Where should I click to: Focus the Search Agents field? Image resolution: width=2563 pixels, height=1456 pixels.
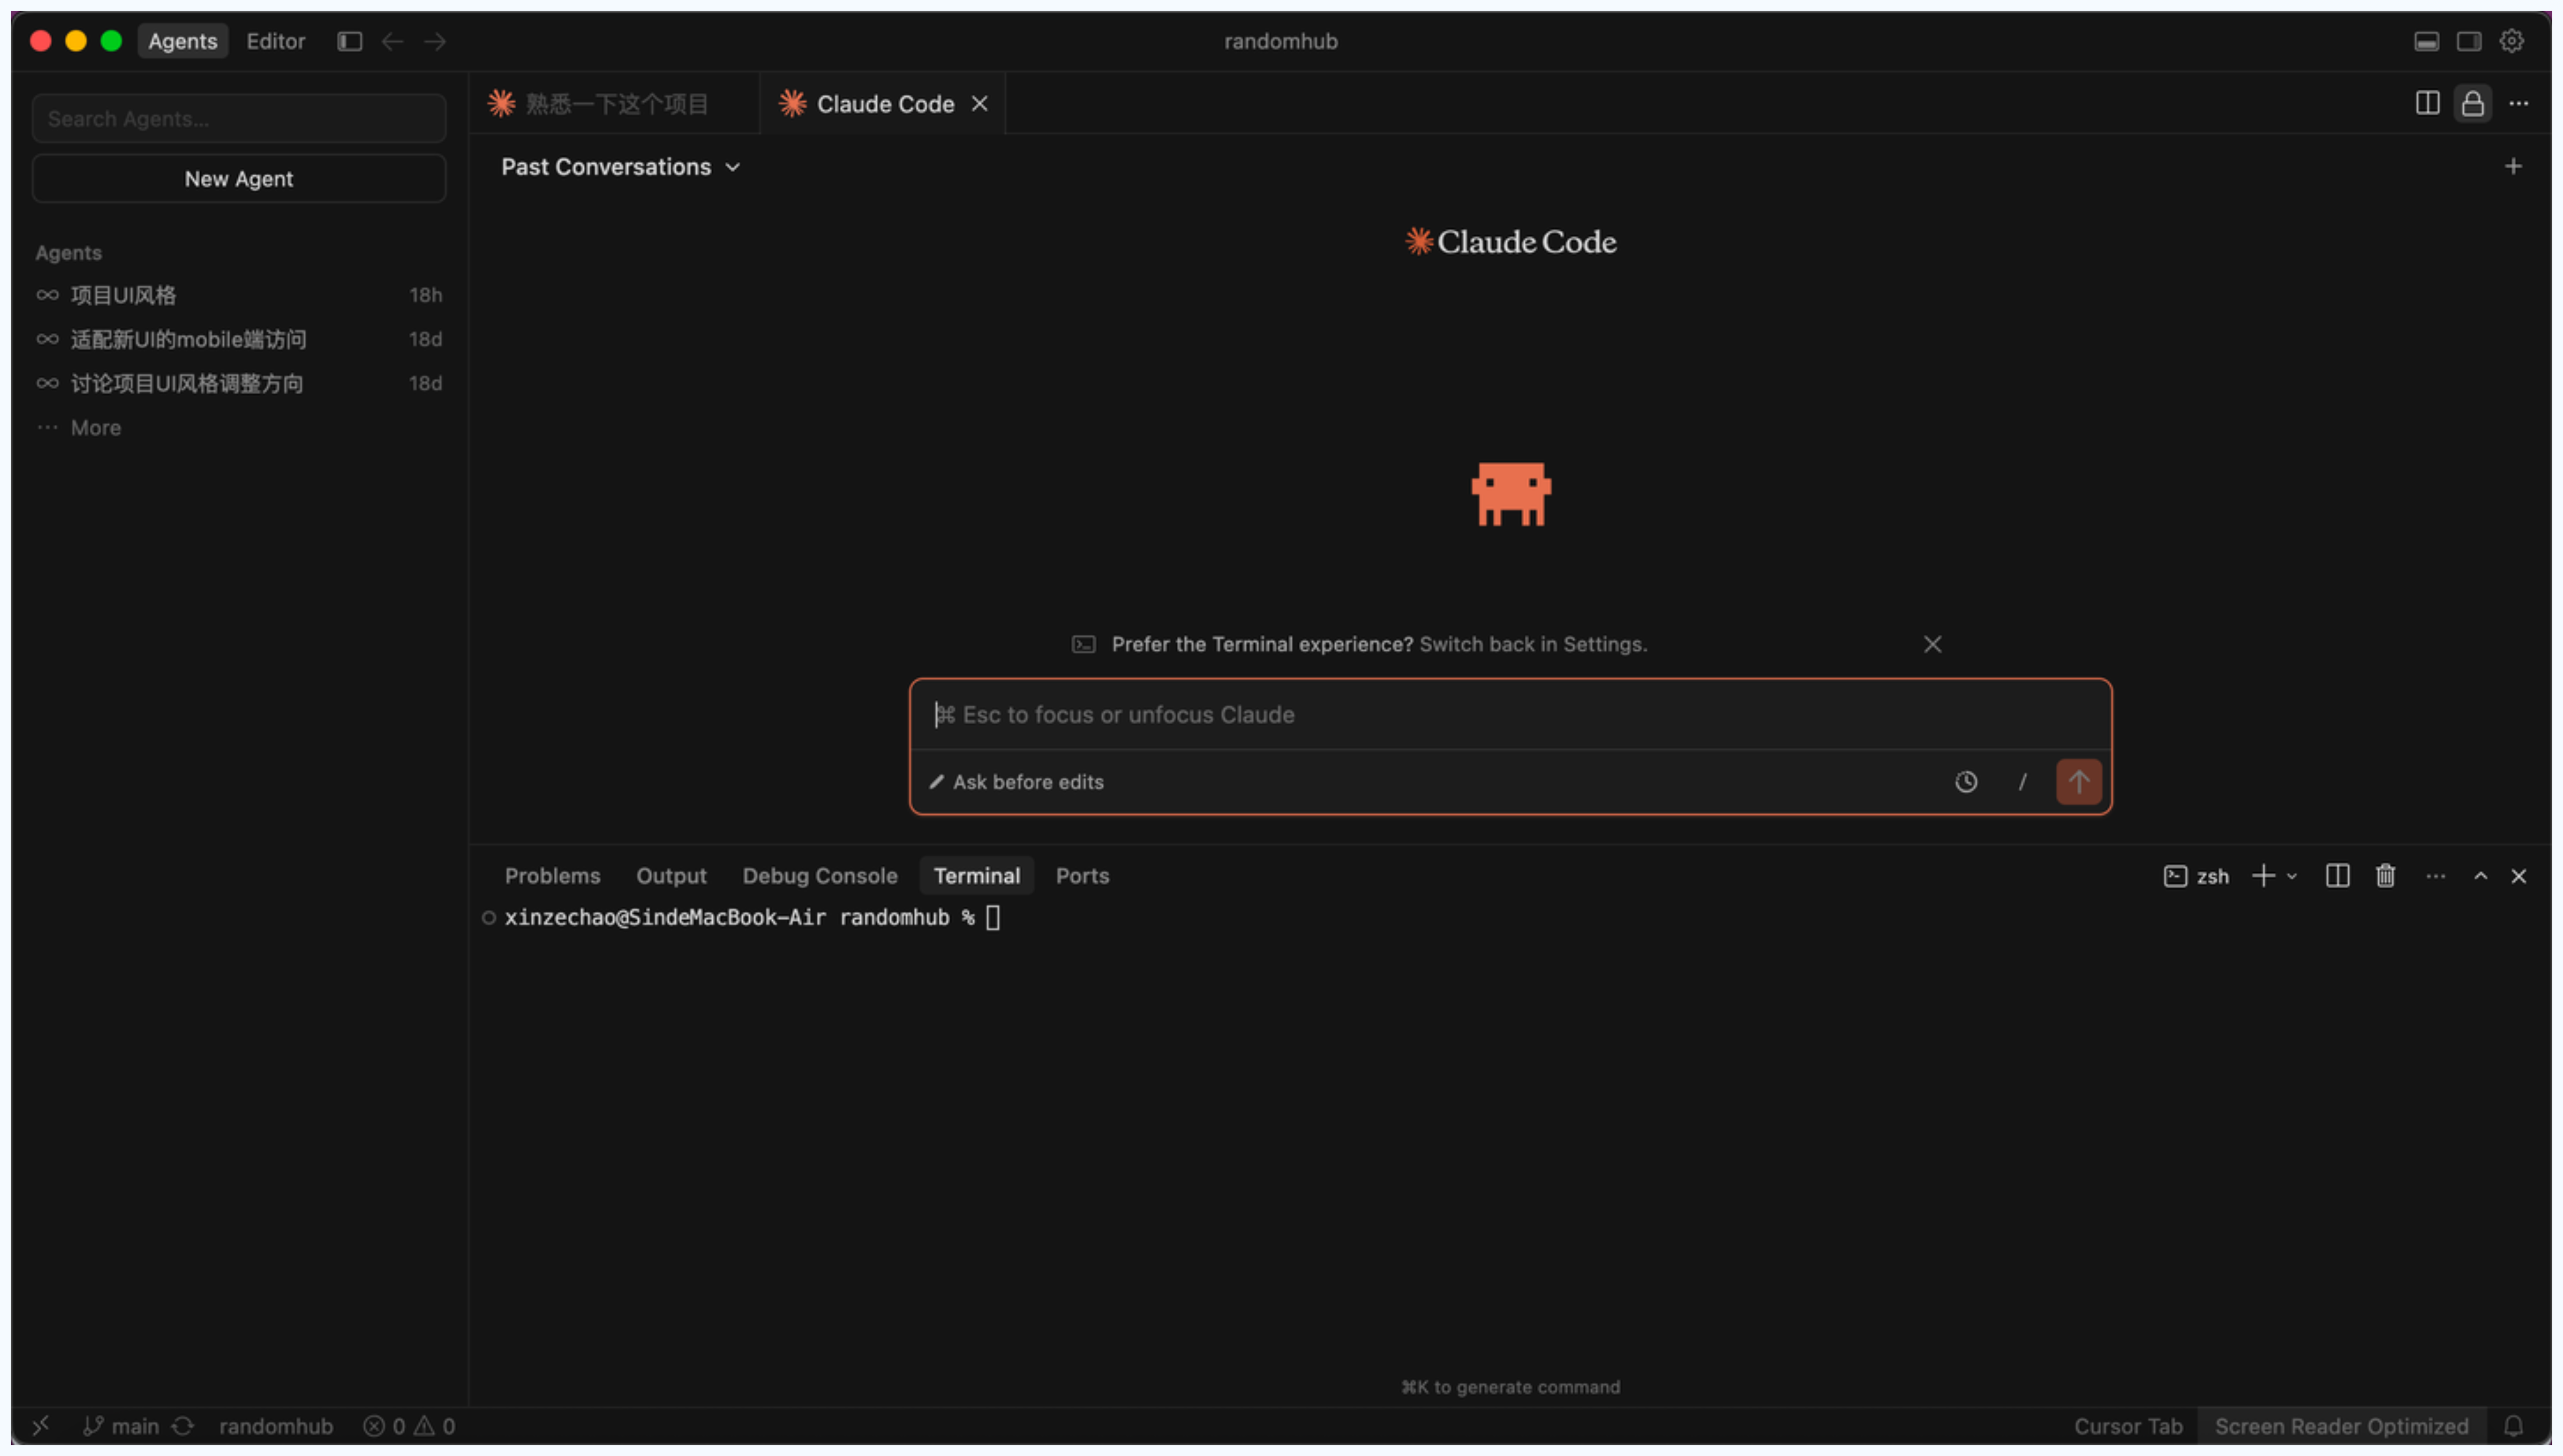click(x=239, y=119)
